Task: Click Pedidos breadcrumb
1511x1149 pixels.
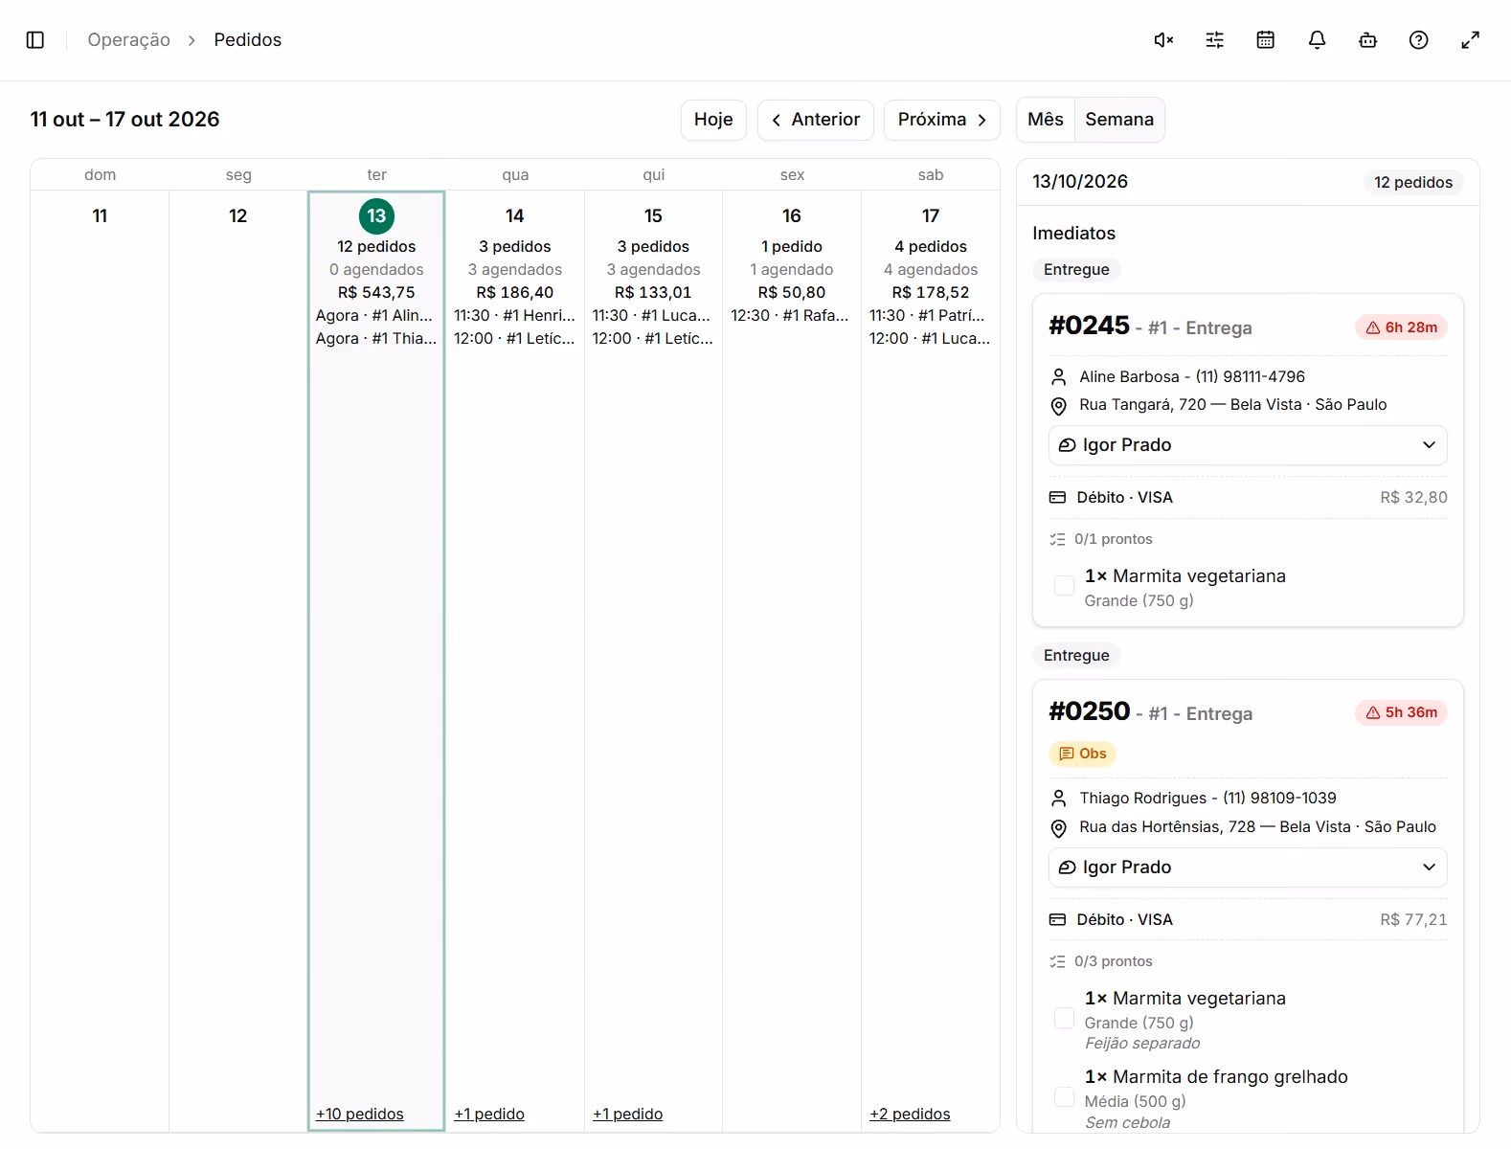Action: [x=248, y=39]
